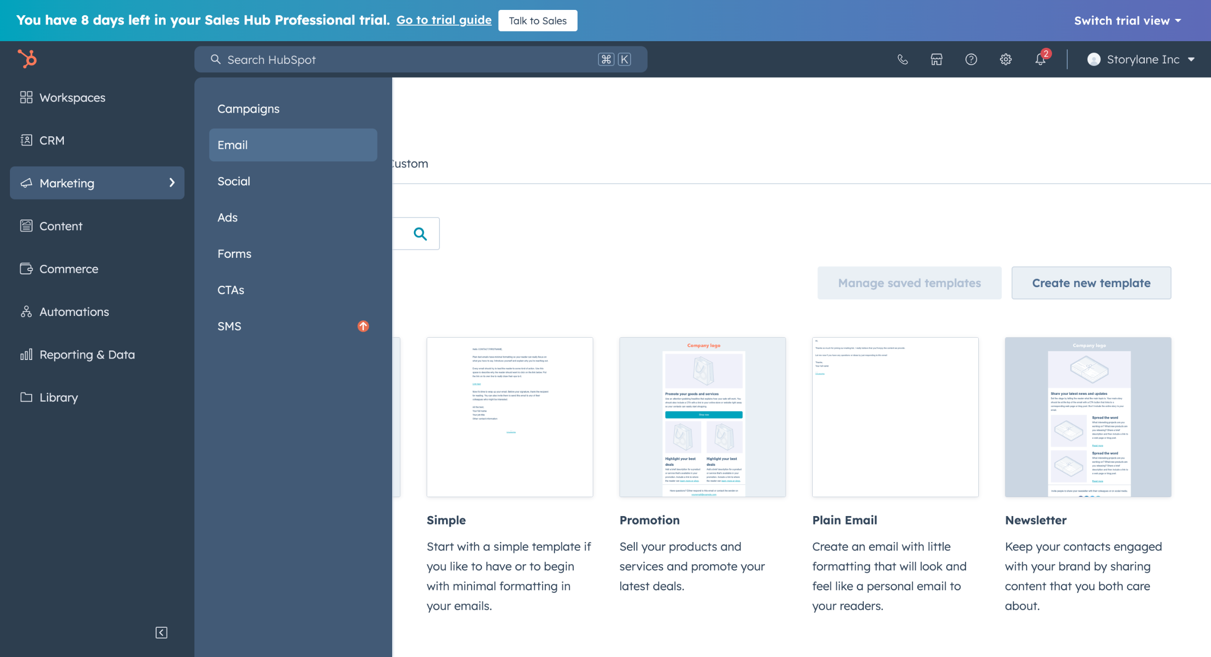This screenshot has width=1211, height=657.
Task: Select SMS from the Marketing submenu
Action: [293, 326]
